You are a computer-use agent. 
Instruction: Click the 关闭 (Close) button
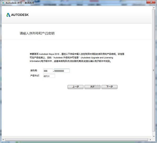(x=92, y=87)
